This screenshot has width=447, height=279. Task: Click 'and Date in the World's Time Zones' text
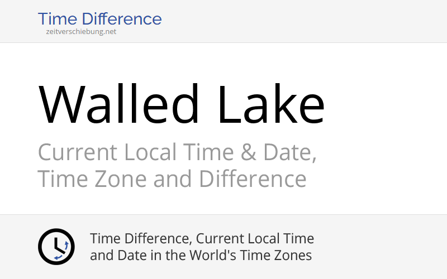(201, 256)
